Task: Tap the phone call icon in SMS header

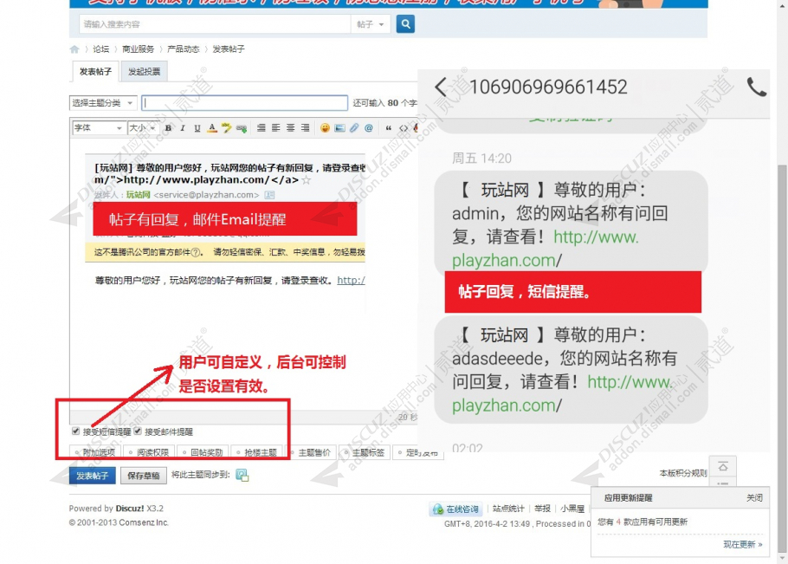Action: 756,87
